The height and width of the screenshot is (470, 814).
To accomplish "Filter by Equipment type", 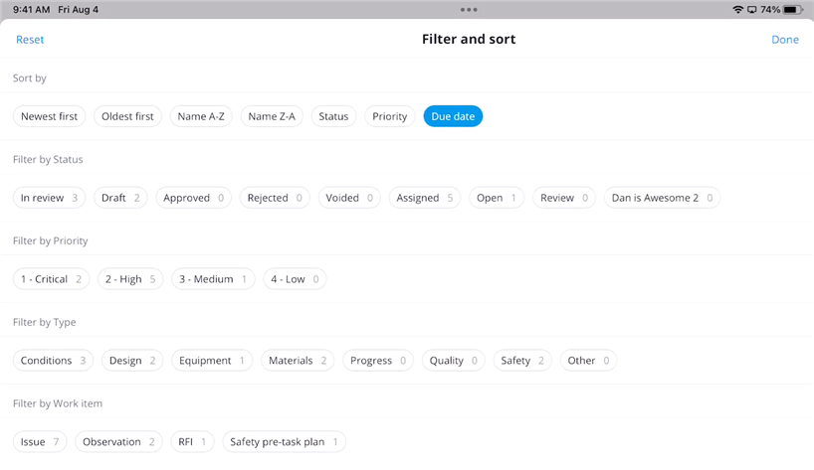I will (x=211, y=361).
